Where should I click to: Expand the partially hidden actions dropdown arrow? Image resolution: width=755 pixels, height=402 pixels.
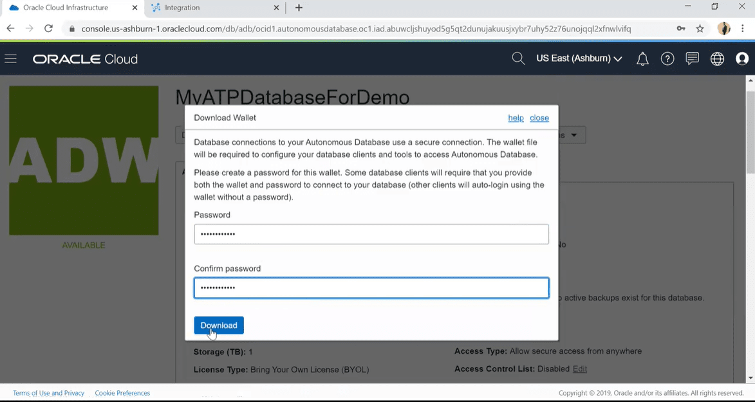pos(574,135)
